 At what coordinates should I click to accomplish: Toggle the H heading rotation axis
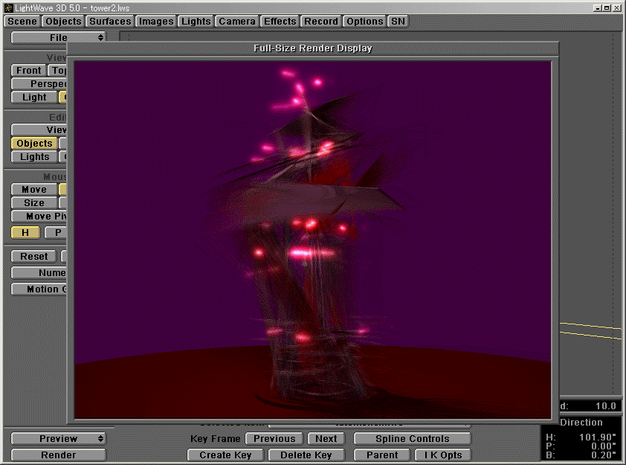pos(25,232)
